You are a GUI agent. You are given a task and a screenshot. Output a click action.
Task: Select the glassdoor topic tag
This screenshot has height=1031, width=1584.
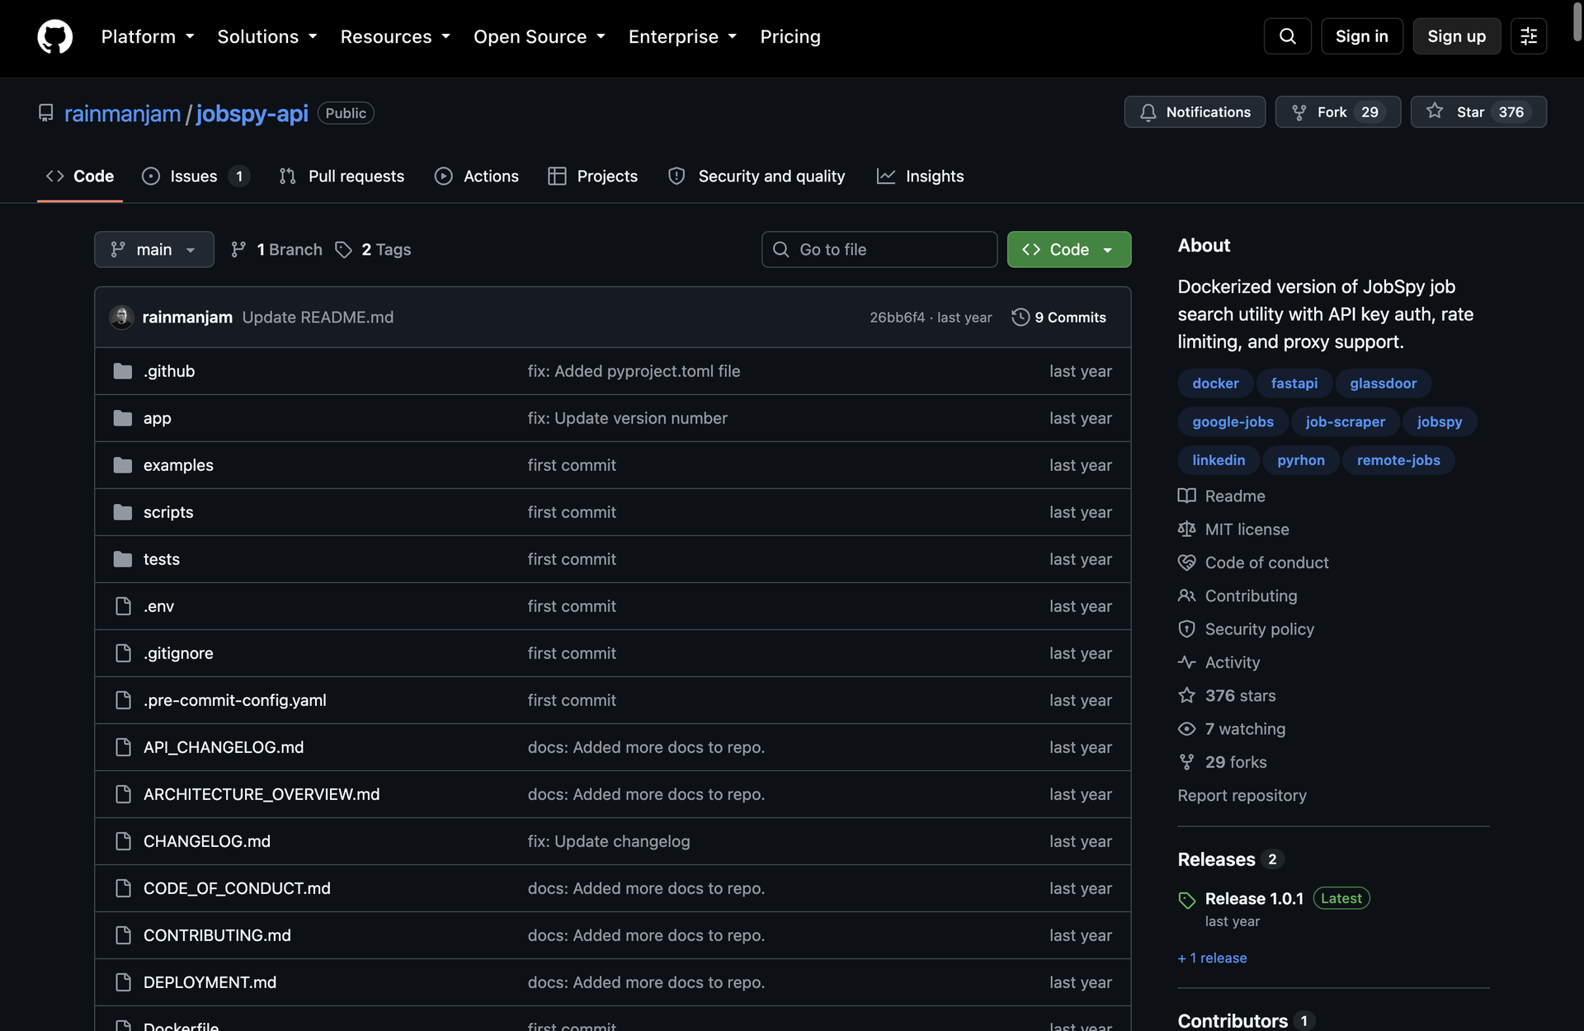pos(1383,383)
